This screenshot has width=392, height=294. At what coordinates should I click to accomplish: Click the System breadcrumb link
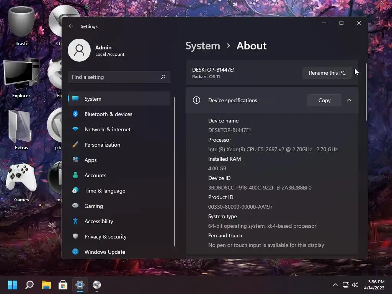point(203,46)
